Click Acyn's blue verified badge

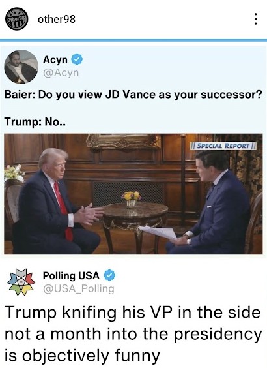click(x=77, y=59)
